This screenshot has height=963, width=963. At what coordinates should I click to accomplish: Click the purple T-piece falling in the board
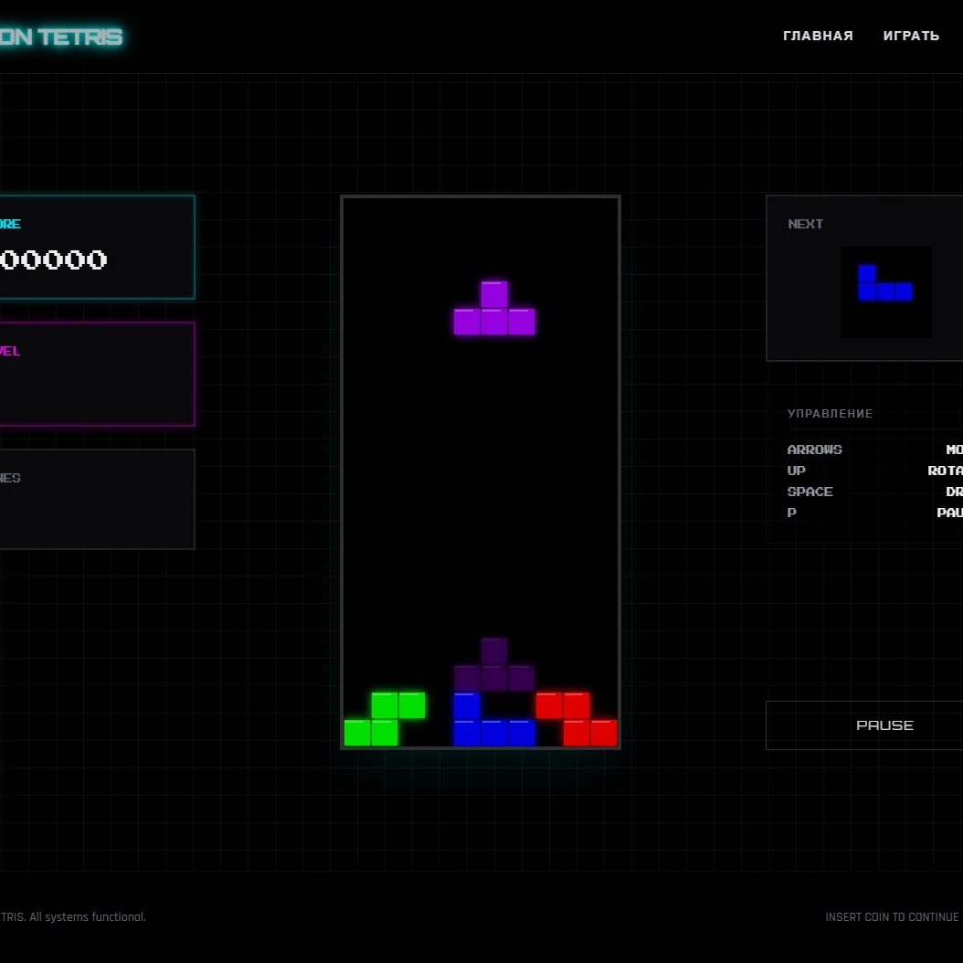(x=493, y=309)
